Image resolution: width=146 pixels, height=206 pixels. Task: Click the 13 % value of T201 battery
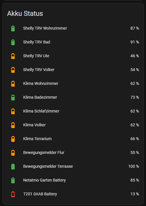[135, 194]
